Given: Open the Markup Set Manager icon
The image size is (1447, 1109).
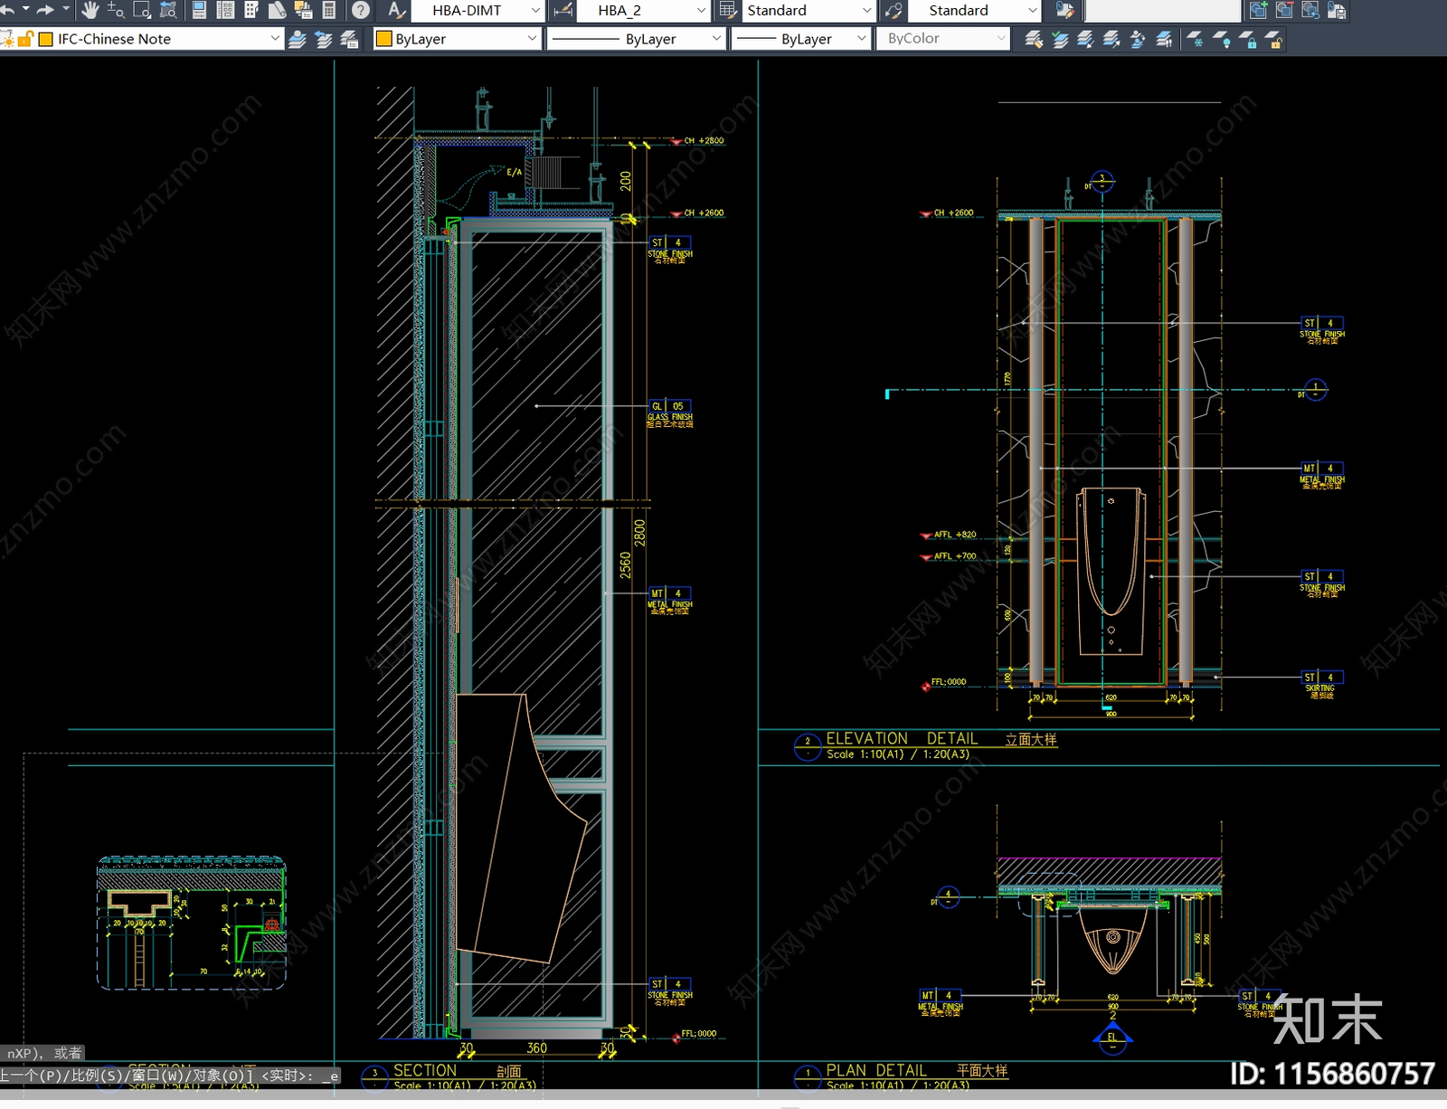Looking at the screenshot, I should coord(304,10).
